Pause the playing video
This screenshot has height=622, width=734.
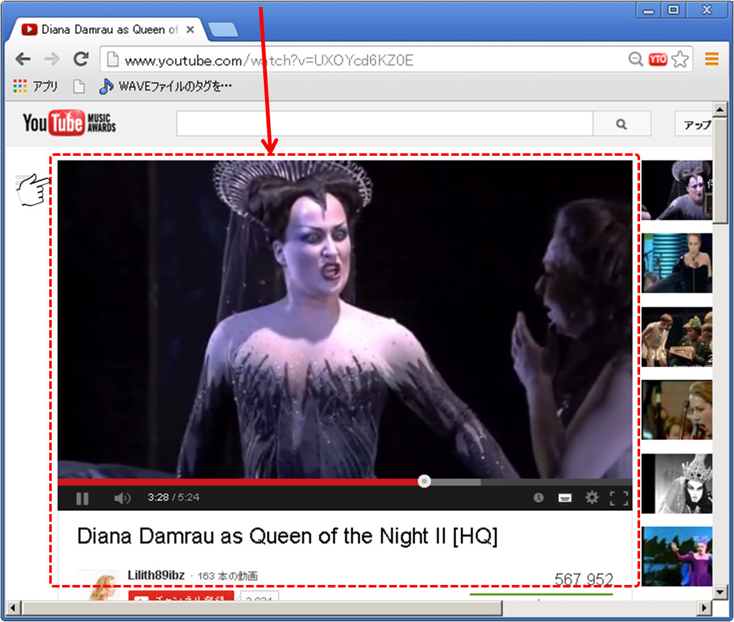(x=82, y=498)
